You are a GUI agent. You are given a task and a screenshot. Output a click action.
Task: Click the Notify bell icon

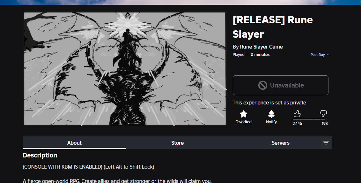(x=271, y=114)
